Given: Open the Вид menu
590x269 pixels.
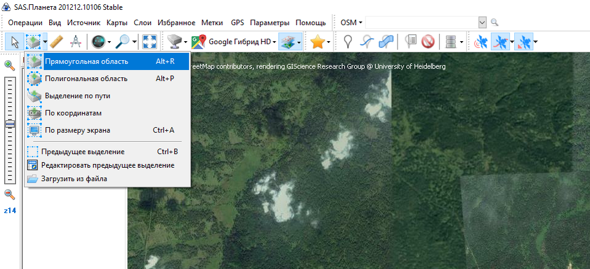Looking at the screenshot, I should [55, 23].
